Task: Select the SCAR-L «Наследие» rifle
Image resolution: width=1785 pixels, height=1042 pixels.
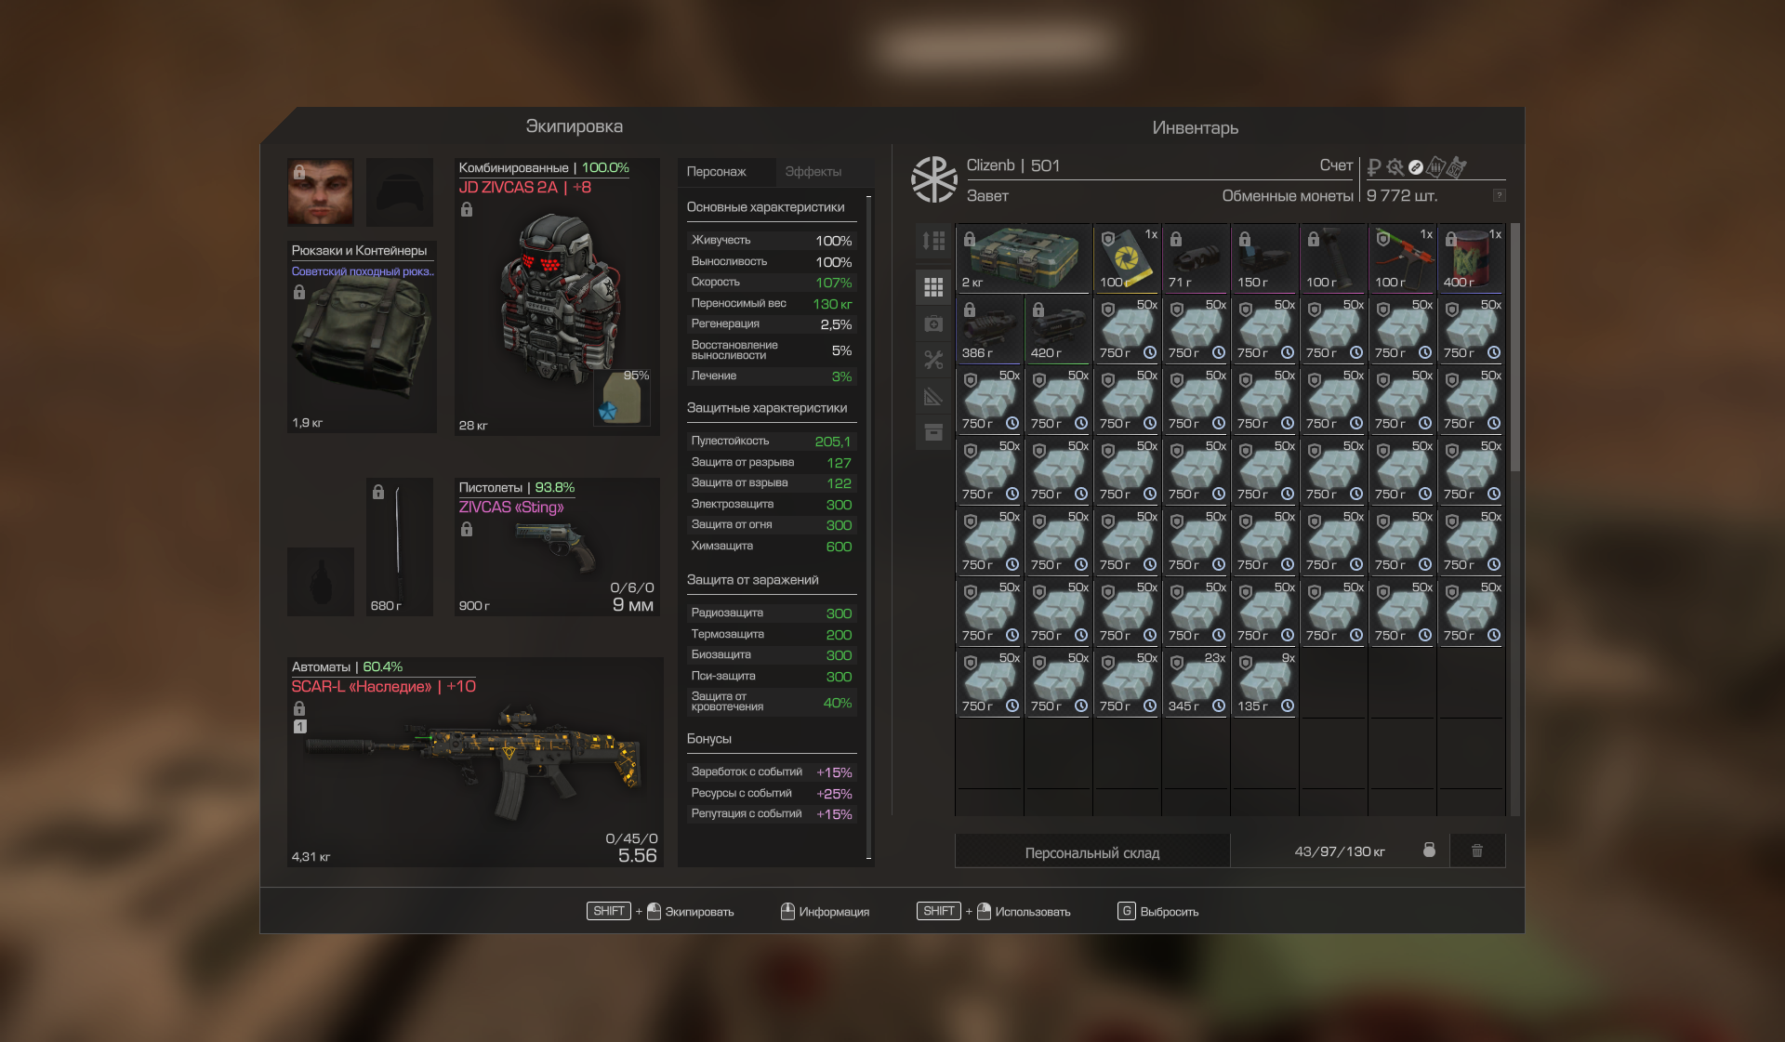Action: [x=475, y=762]
